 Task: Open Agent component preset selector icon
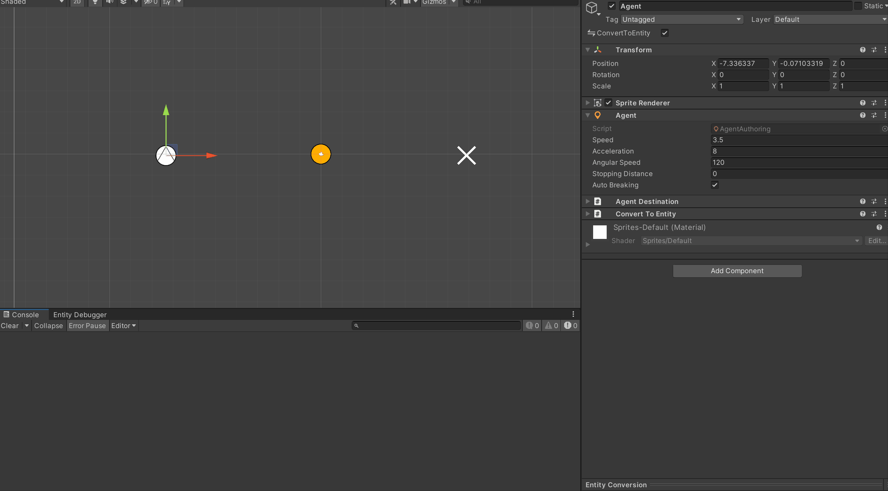874,115
